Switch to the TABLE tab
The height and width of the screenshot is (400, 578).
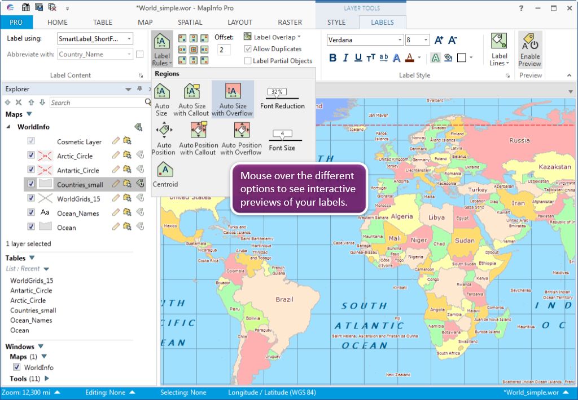[103, 22]
